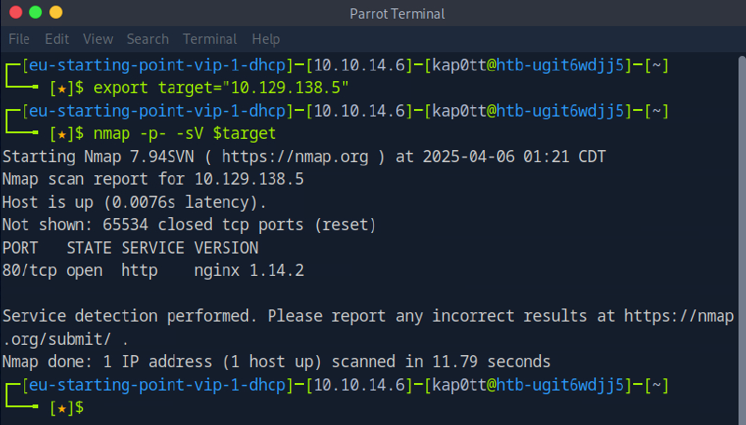746x425 pixels.
Task: Open the Edit menu
Action: [x=57, y=39]
